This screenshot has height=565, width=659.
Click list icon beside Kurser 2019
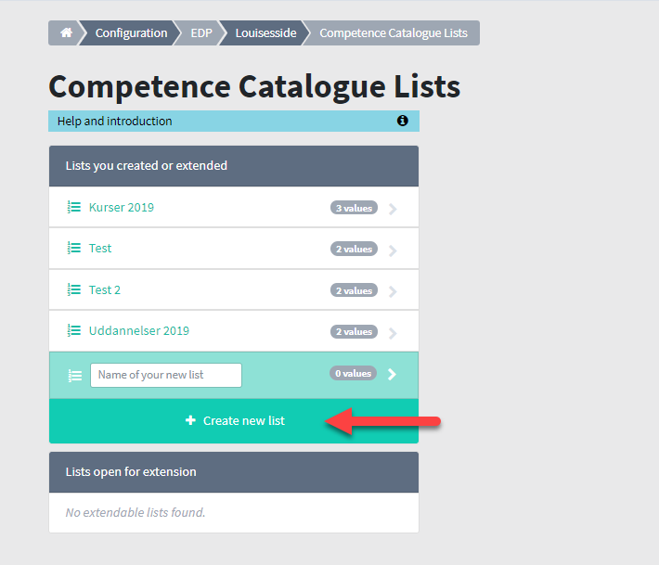click(74, 207)
